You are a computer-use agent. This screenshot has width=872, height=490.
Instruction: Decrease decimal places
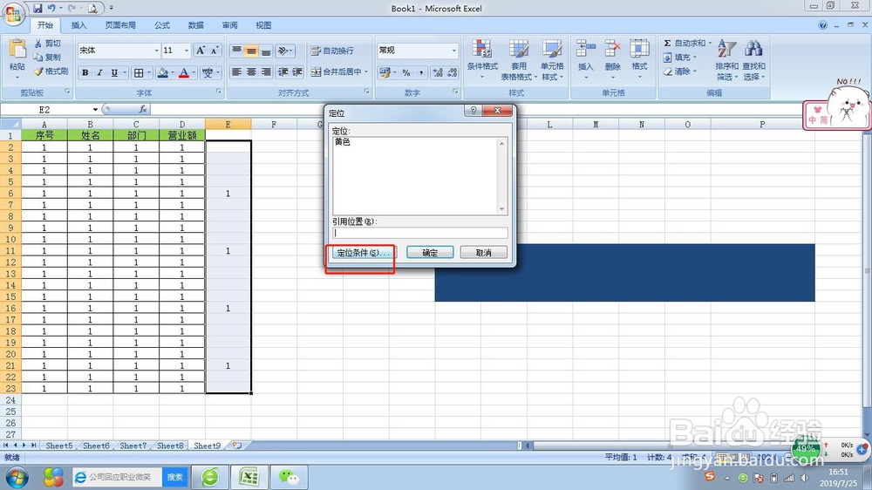coord(452,72)
